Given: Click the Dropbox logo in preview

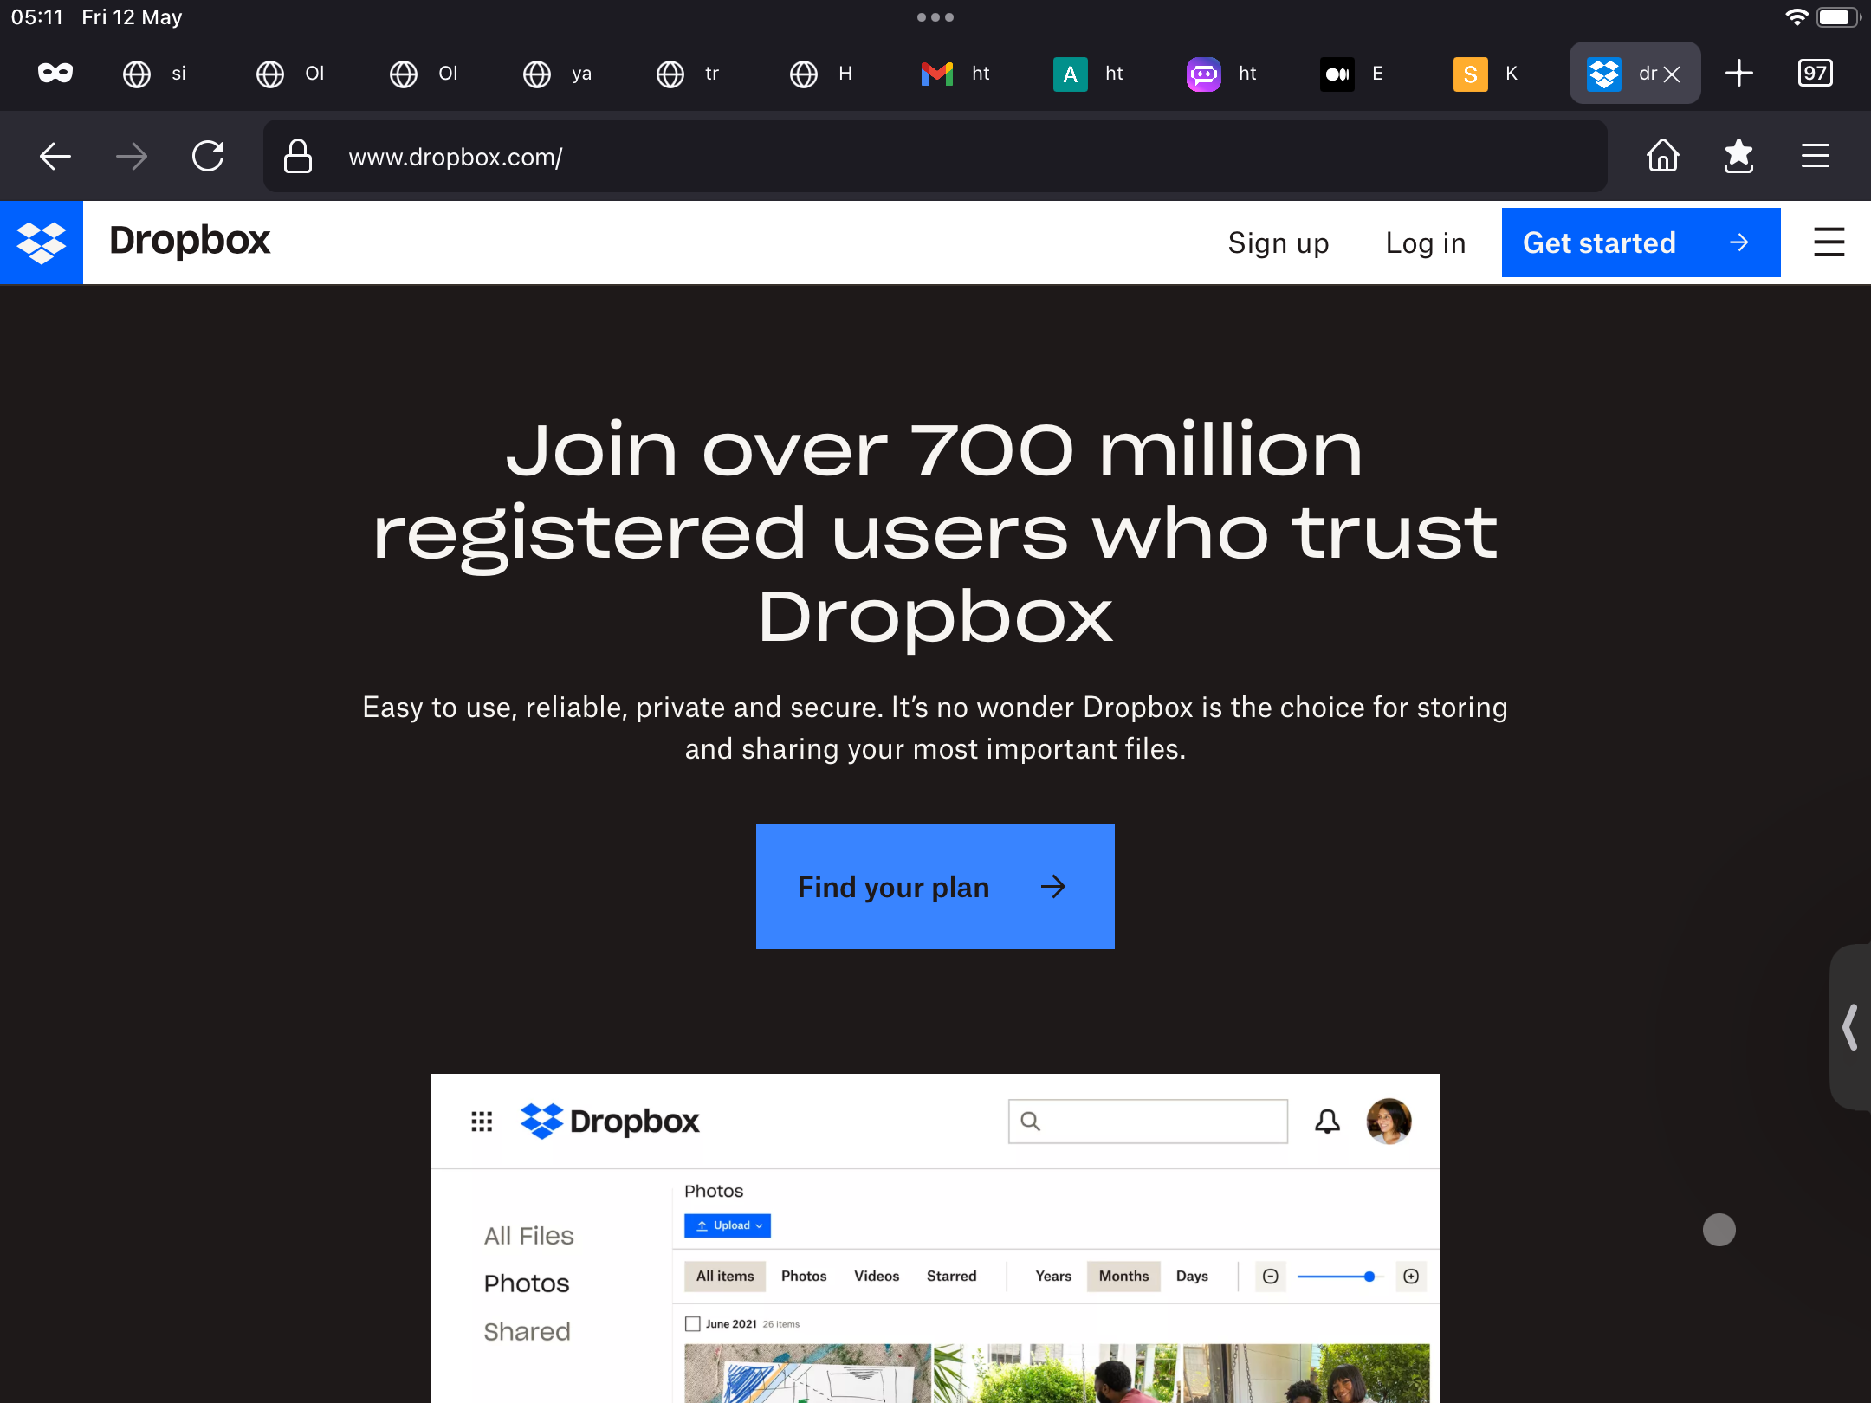Looking at the screenshot, I should pyautogui.click(x=610, y=1122).
